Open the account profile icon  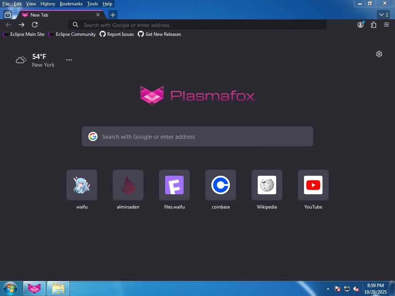click(x=361, y=25)
